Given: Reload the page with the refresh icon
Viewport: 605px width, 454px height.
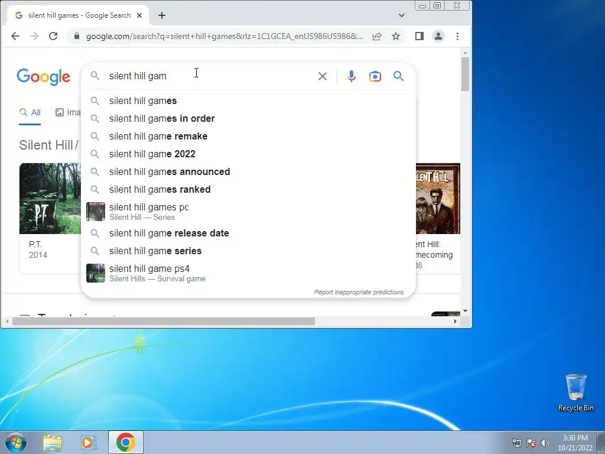Looking at the screenshot, I should [x=53, y=36].
